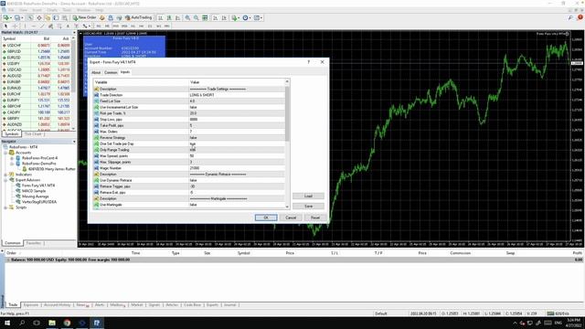This screenshot has width=585, height=329.
Task: Select the Crosshair tool
Action: [x=15, y=27]
